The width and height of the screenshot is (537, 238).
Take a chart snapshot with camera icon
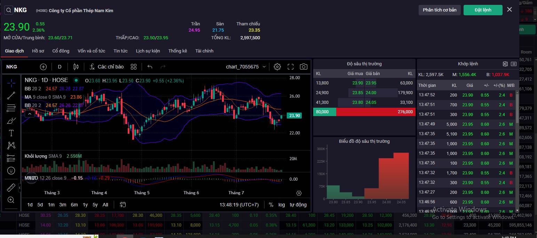[x=303, y=67]
